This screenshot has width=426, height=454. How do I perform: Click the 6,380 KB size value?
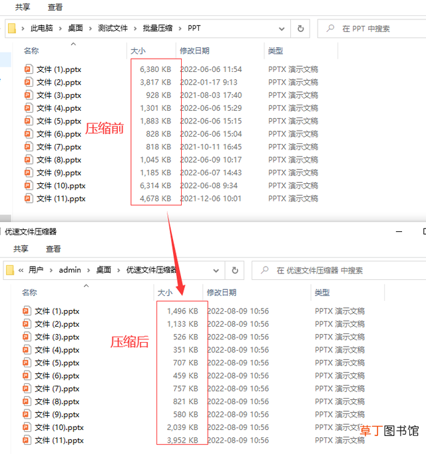(156, 69)
